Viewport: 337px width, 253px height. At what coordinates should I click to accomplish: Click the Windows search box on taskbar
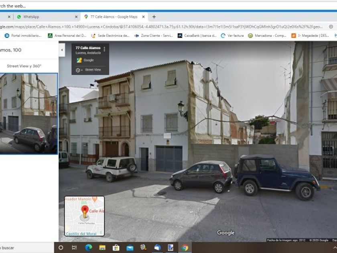(27, 248)
